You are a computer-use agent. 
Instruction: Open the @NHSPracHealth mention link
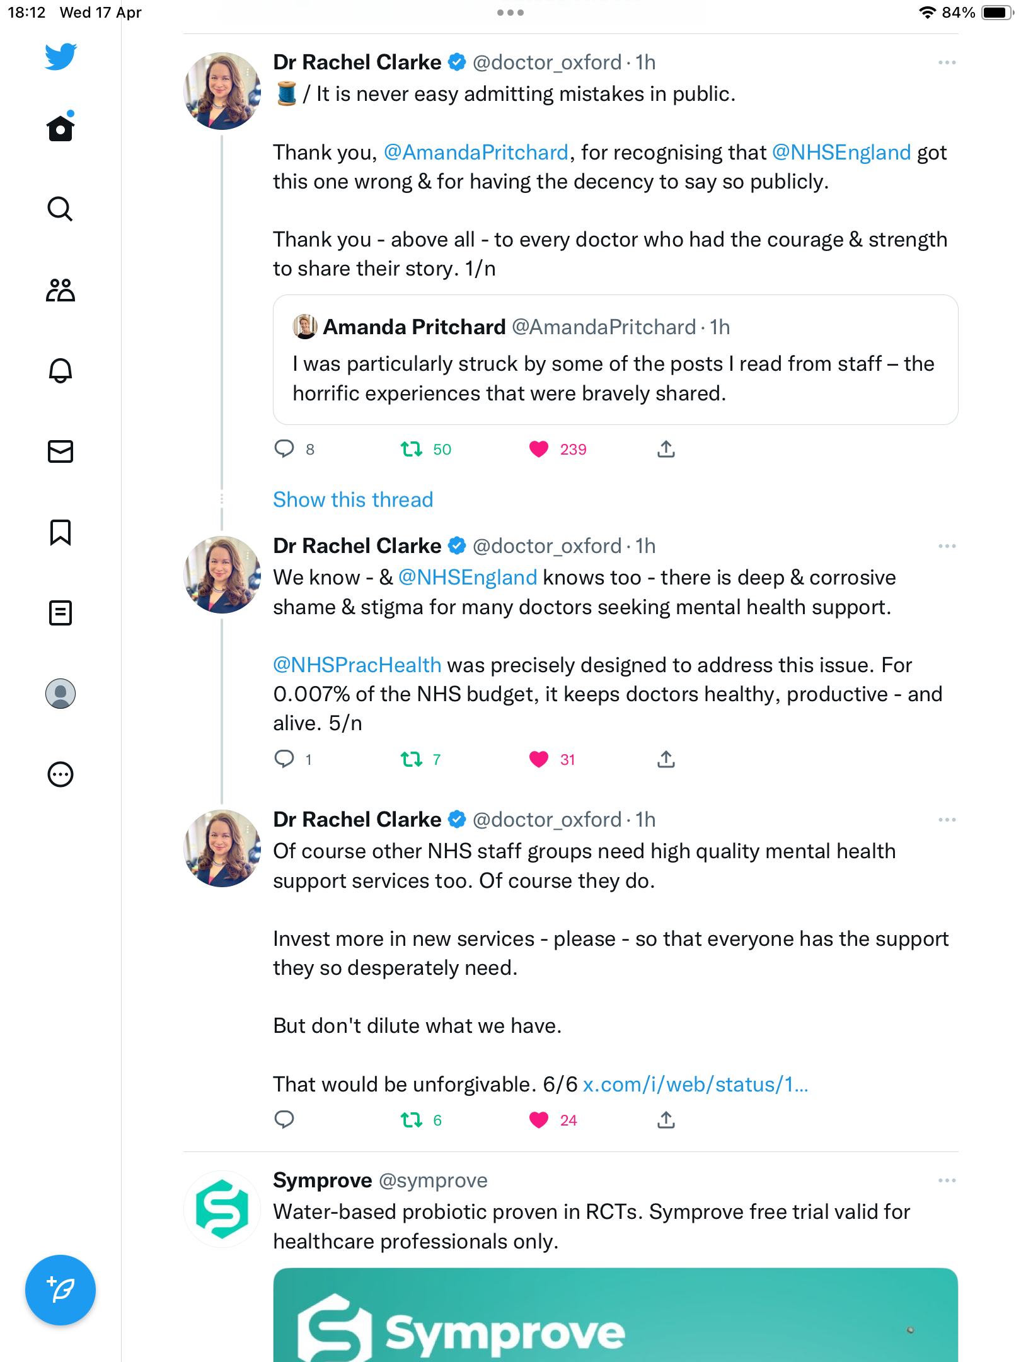(357, 665)
